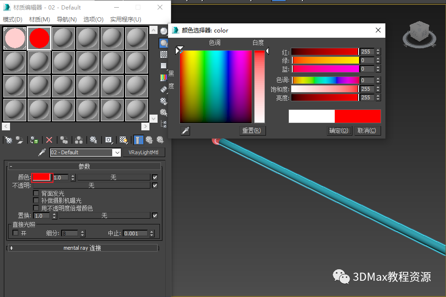Enable 直接光照 开 checkbox
This screenshot has width=446, height=297.
(x=16, y=233)
